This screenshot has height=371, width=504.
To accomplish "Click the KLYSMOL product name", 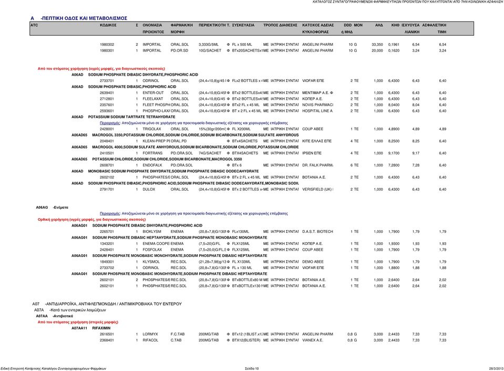I will [151, 262].
